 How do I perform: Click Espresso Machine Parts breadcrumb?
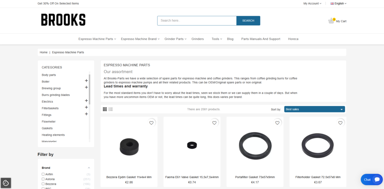[x=68, y=52]
